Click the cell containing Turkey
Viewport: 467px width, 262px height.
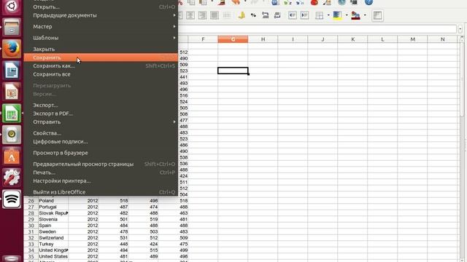53,245
